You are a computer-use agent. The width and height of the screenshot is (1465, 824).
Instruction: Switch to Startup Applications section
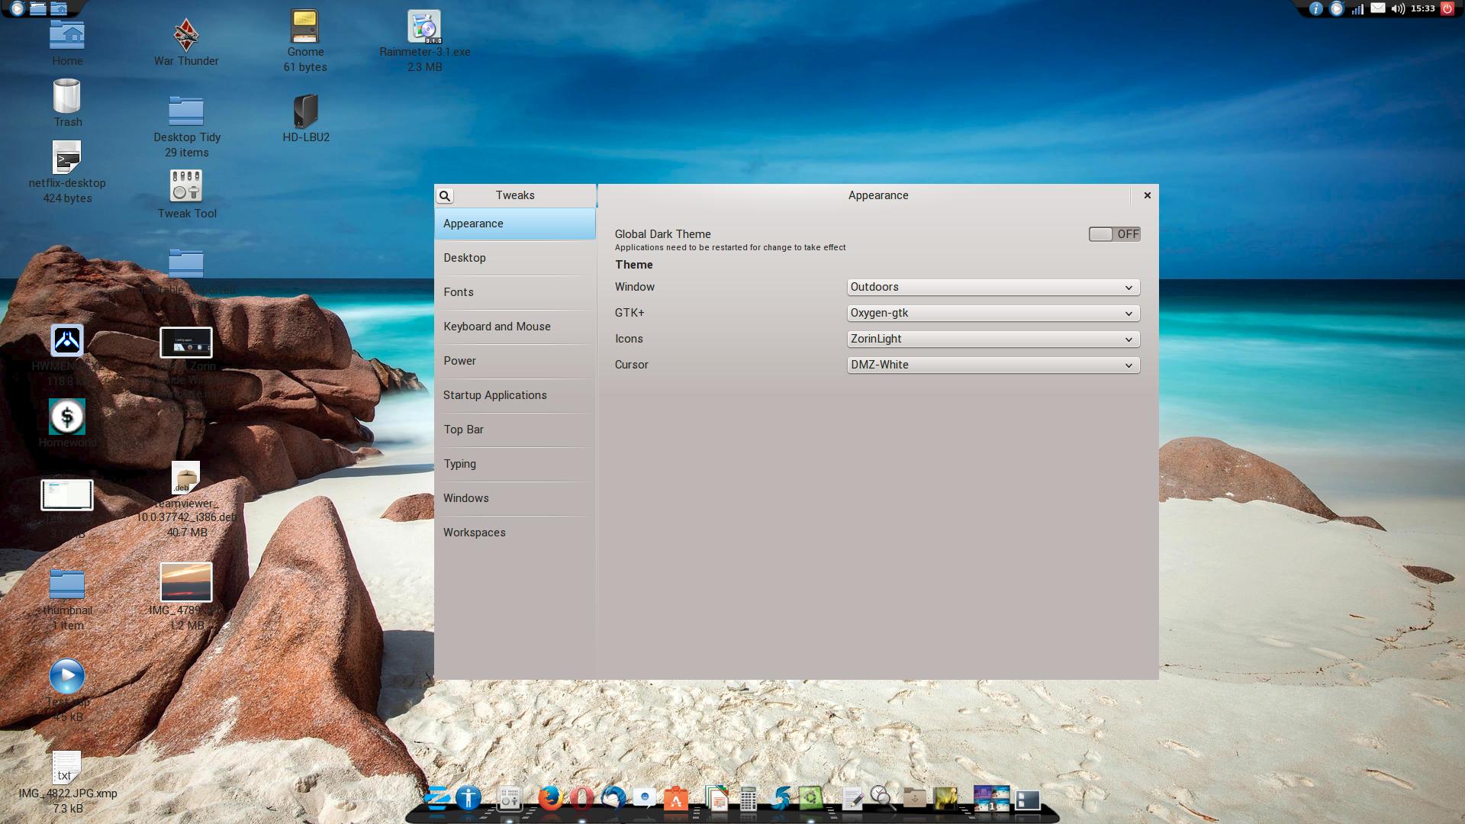tap(494, 395)
